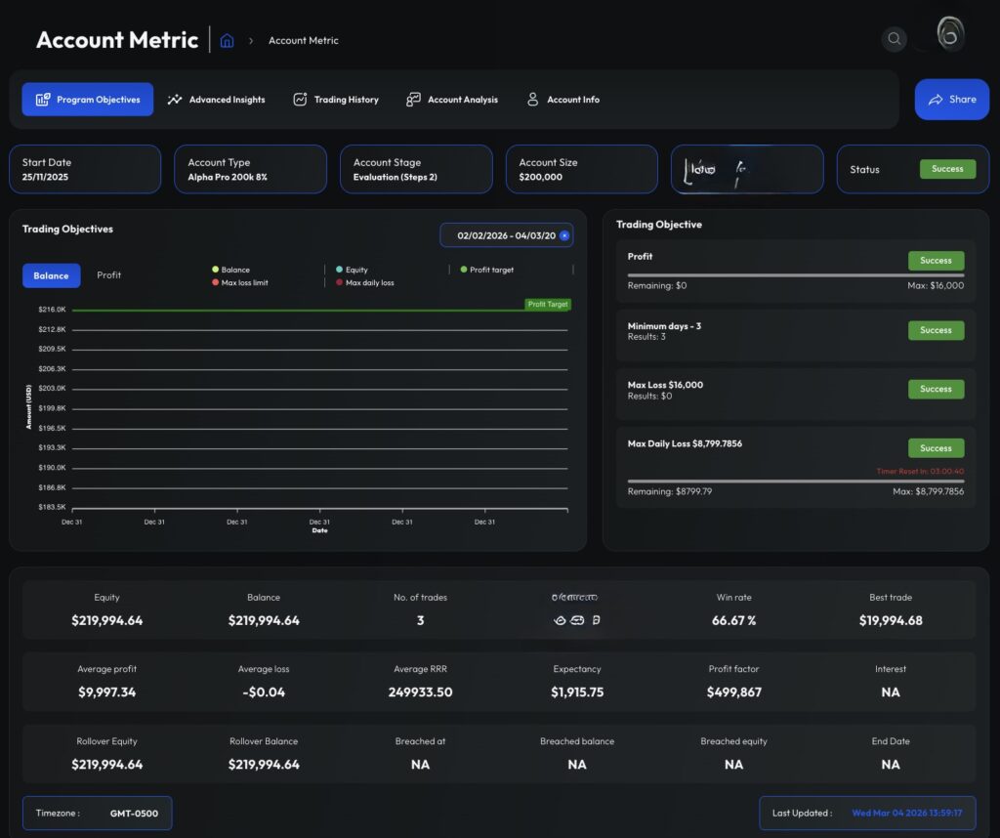Click the Trading History checkmark icon
The height and width of the screenshot is (838, 1000).
tap(299, 99)
